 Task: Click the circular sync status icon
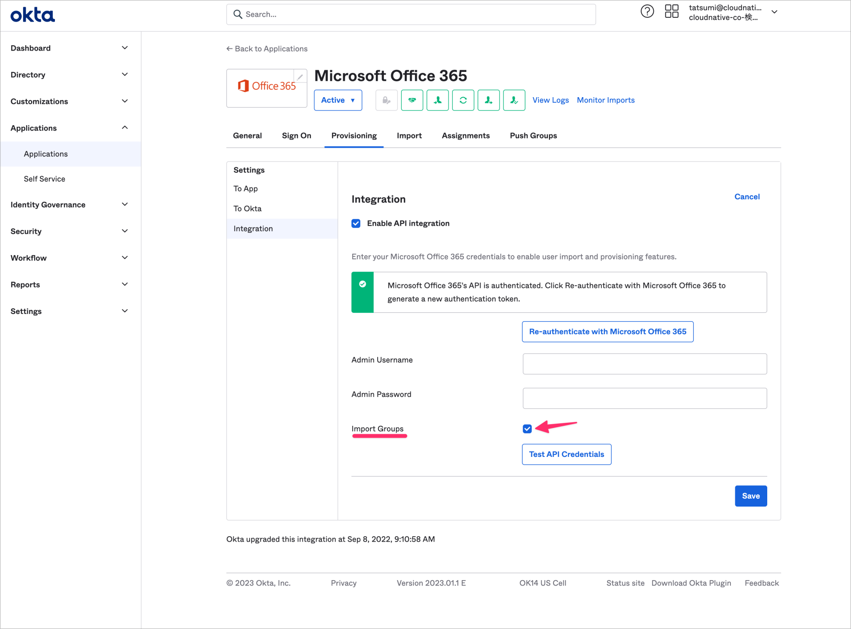(x=463, y=100)
